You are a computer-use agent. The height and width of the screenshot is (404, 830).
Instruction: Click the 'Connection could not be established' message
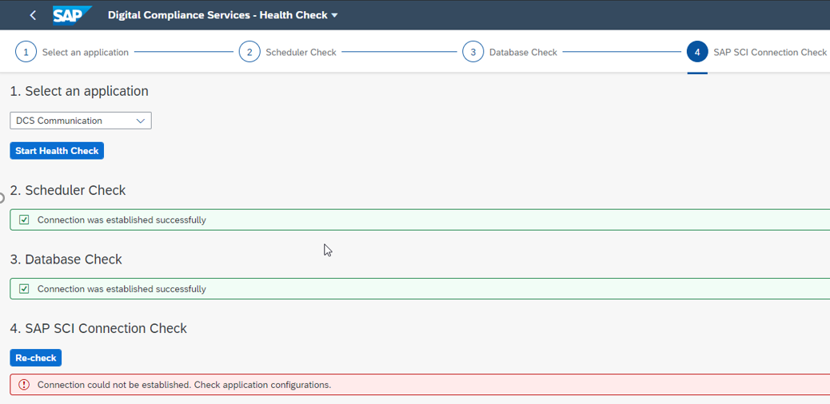pos(184,385)
